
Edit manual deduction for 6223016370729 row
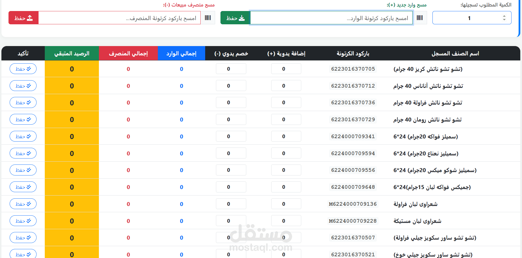tap(231, 120)
